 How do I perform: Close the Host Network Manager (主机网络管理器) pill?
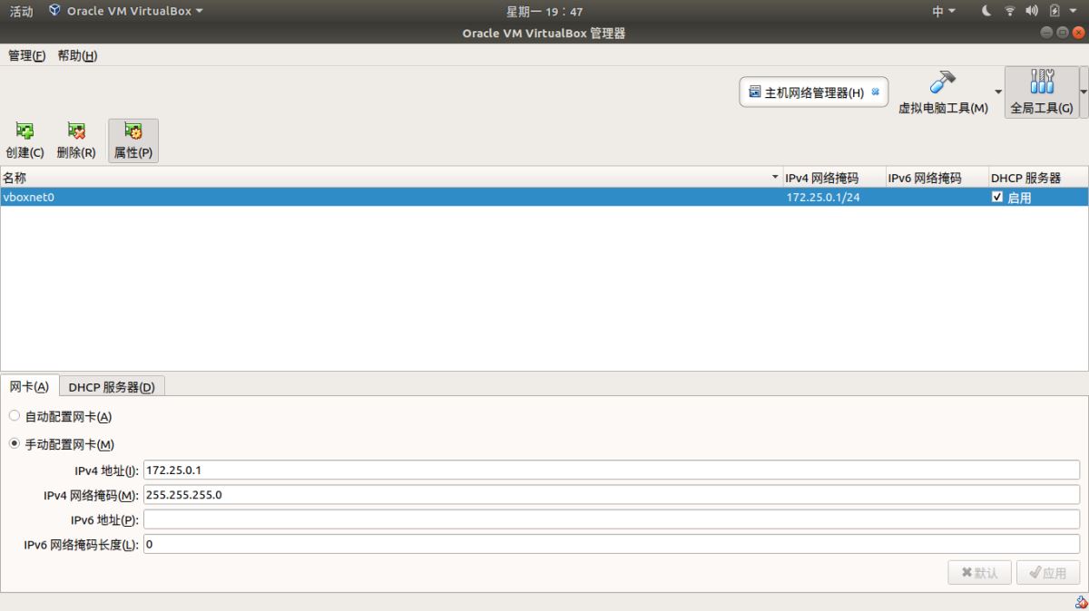pos(875,92)
